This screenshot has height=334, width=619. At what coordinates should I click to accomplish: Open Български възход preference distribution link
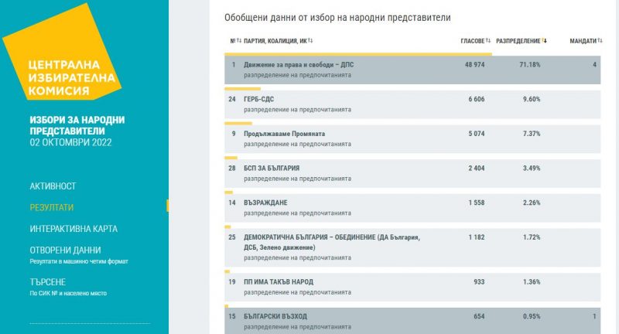tap(297, 327)
